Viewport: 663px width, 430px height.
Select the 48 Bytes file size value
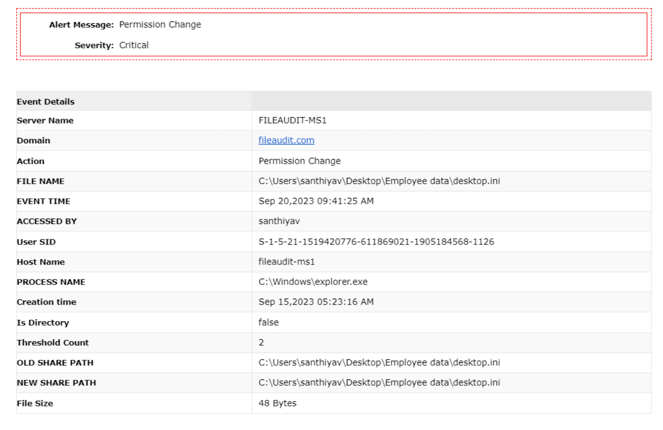[277, 403]
